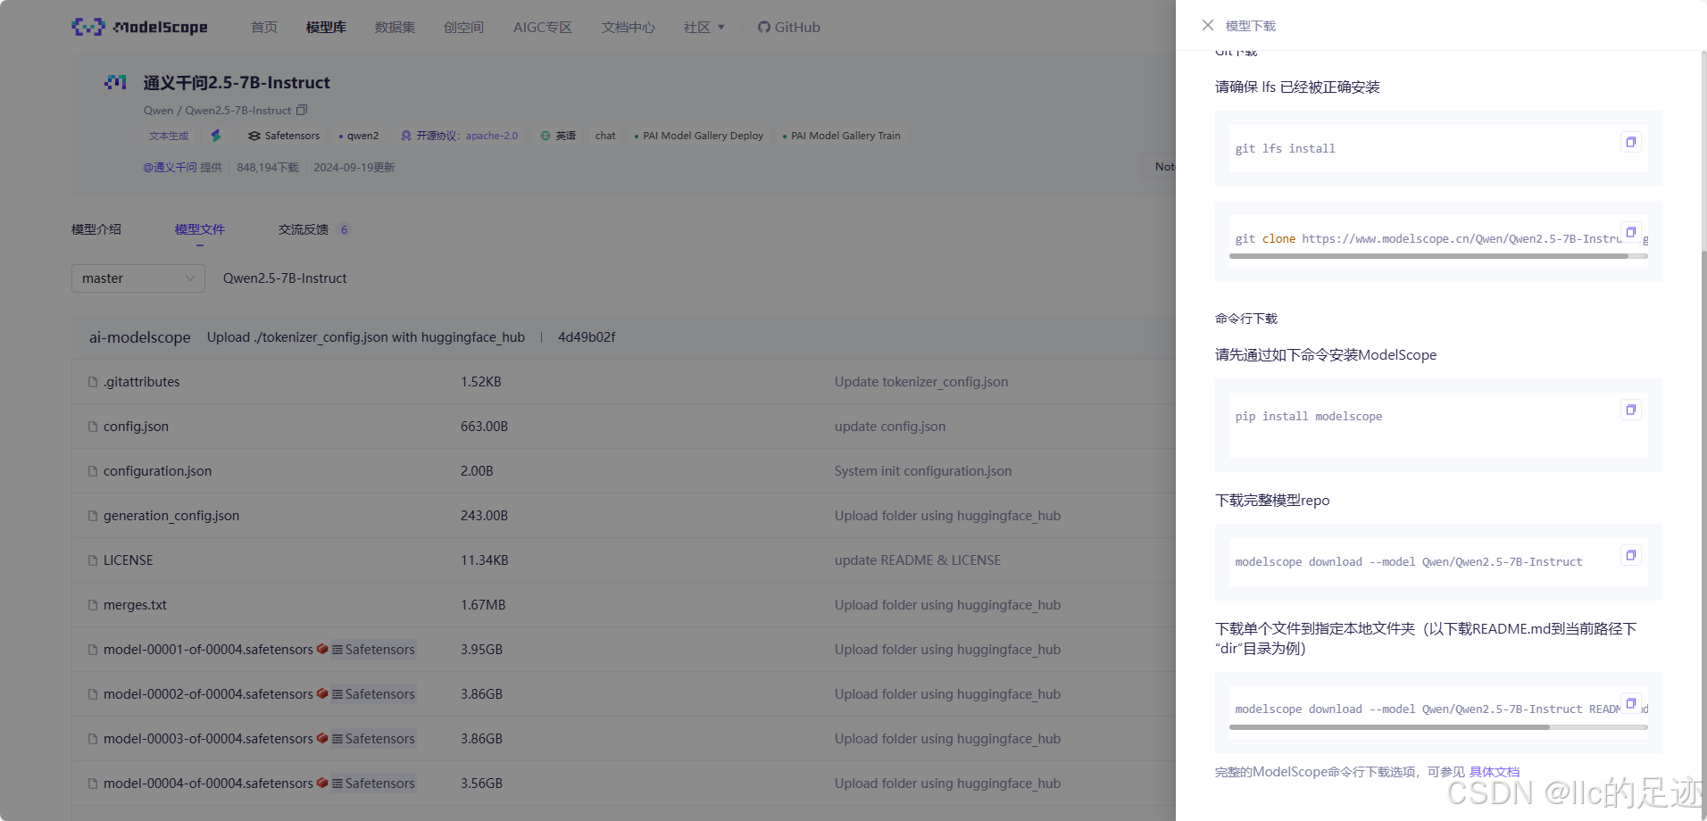The image size is (1707, 821).
Task: Open the LICENSE file
Action: click(x=128, y=560)
